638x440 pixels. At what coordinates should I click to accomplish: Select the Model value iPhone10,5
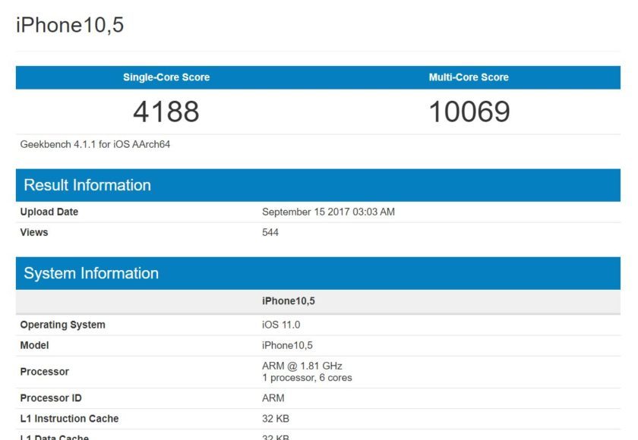point(287,345)
